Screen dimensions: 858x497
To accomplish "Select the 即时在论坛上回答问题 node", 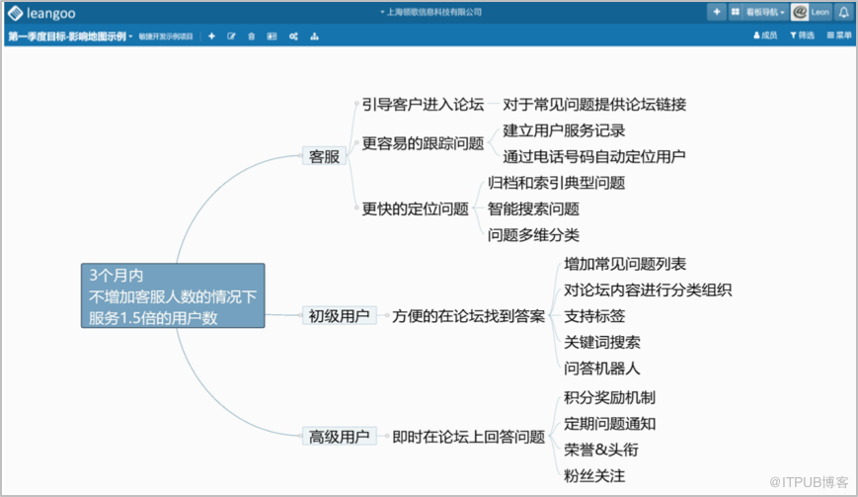I will coord(468,437).
